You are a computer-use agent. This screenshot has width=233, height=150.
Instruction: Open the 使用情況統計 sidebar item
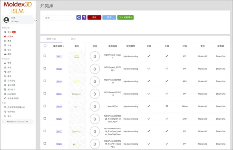click(12, 98)
